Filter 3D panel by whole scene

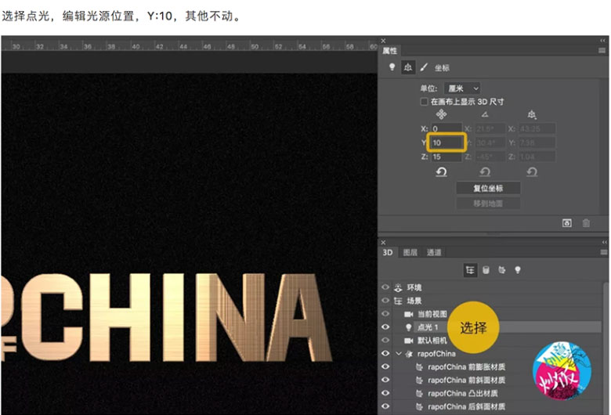pyautogui.click(x=470, y=269)
